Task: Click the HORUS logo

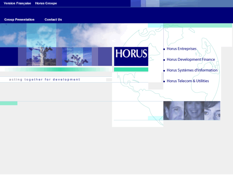Action: [131, 57]
